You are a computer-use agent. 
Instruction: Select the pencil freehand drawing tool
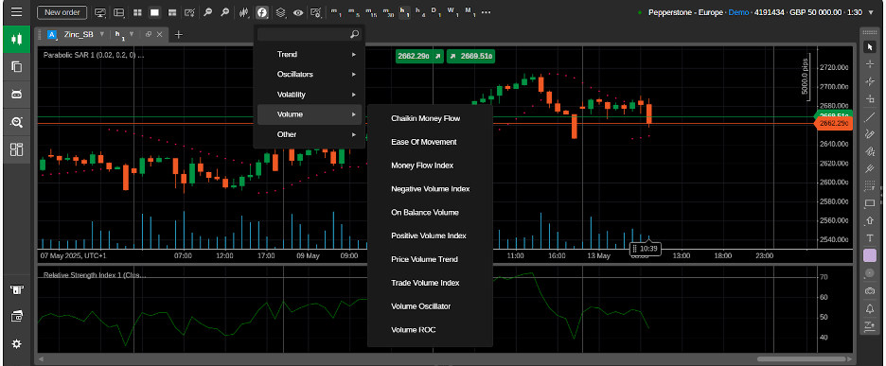point(870,134)
